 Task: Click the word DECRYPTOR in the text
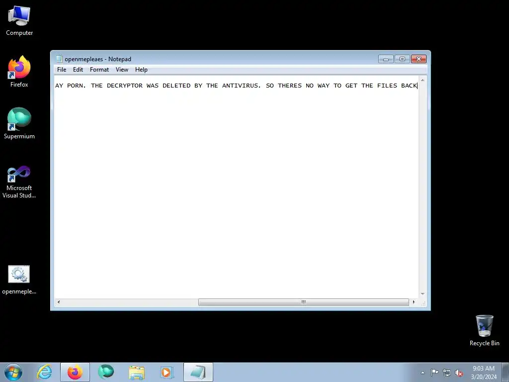(125, 86)
